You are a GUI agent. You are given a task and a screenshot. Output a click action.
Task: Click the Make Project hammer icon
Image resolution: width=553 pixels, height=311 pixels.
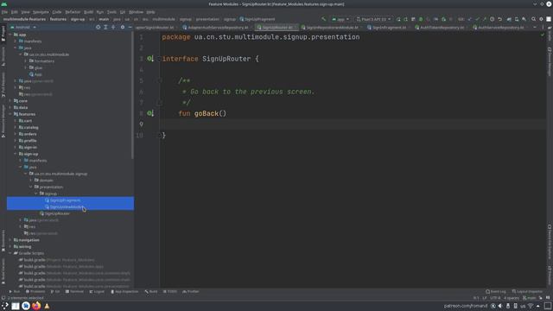(x=323, y=19)
